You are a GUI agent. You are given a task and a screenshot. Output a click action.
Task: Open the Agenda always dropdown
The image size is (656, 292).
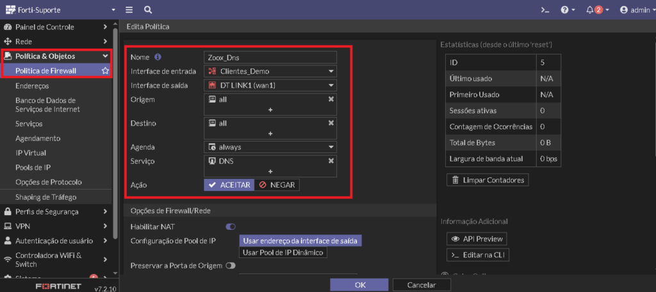click(x=270, y=147)
